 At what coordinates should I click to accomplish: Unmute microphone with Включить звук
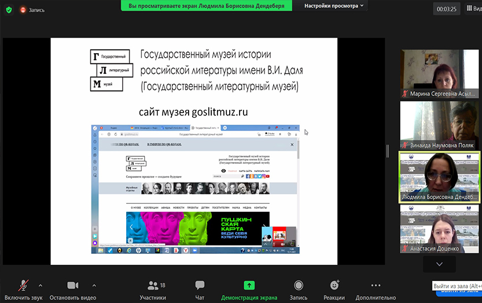tap(23, 289)
